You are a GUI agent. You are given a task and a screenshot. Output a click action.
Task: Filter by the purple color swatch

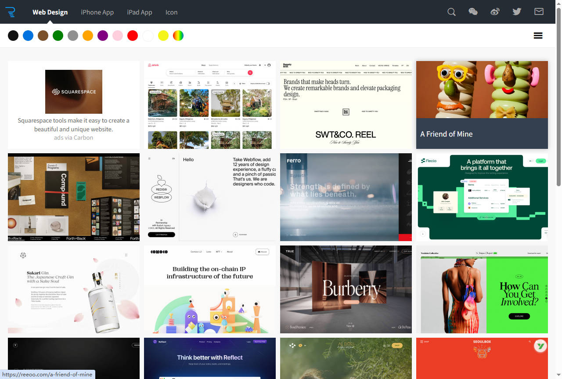103,36
